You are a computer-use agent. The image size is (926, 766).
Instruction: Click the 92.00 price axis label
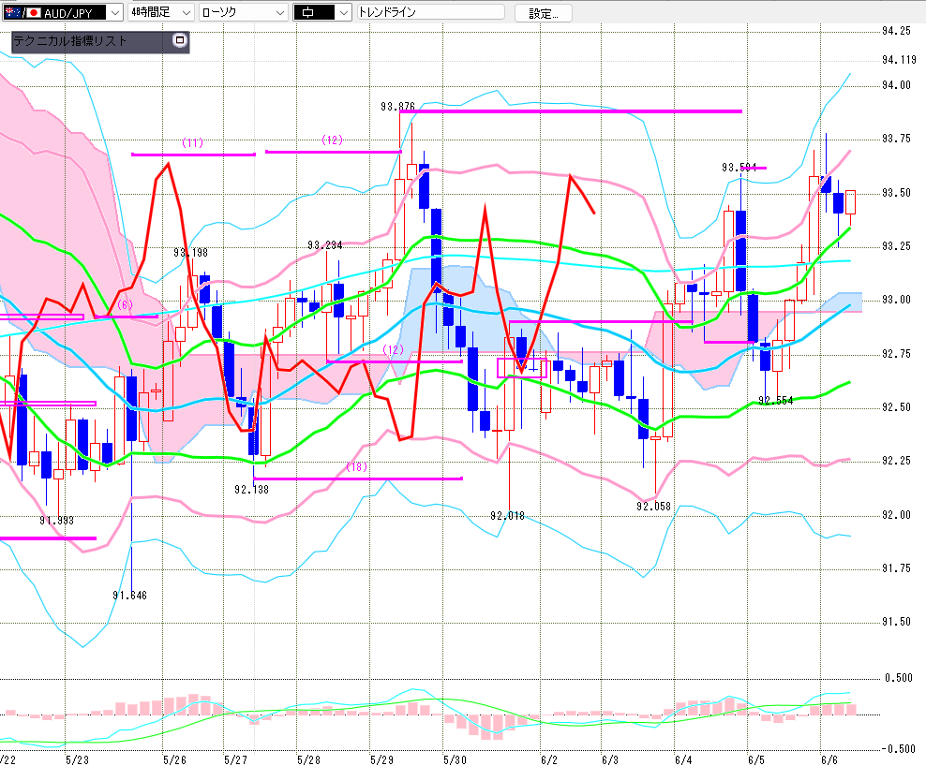pyautogui.click(x=896, y=515)
